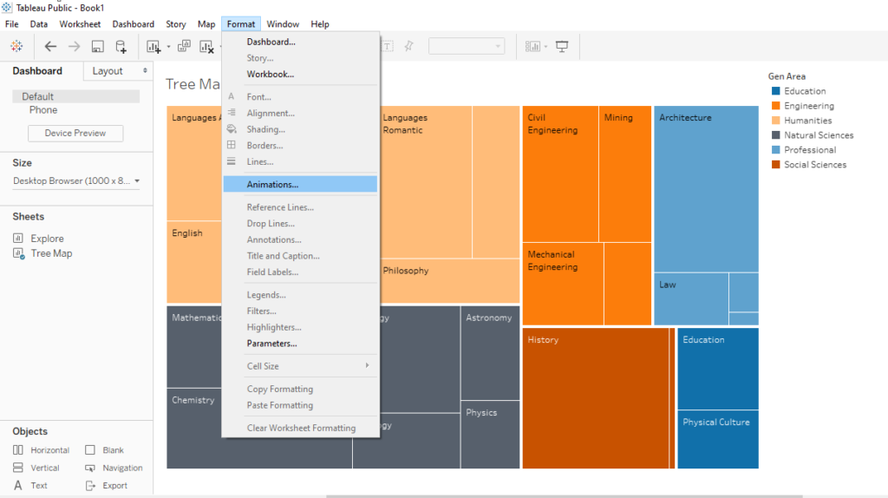This screenshot has width=888, height=498.
Task: Click the Presentation Mode icon
Action: click(562, 47)
